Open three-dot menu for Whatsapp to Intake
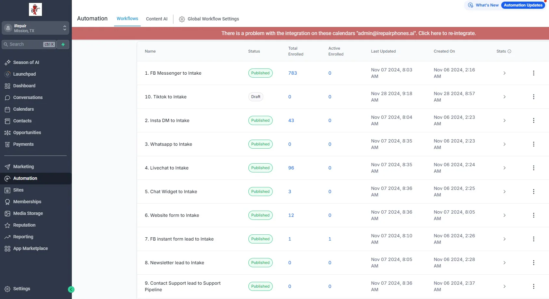The height and width of the screenshot is (299, 549). [x=533, y=144]
